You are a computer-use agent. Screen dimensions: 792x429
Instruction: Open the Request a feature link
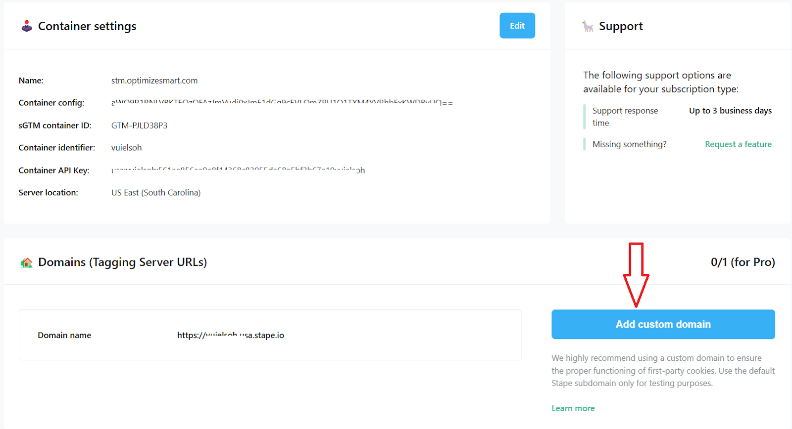(x=738, y=144)
